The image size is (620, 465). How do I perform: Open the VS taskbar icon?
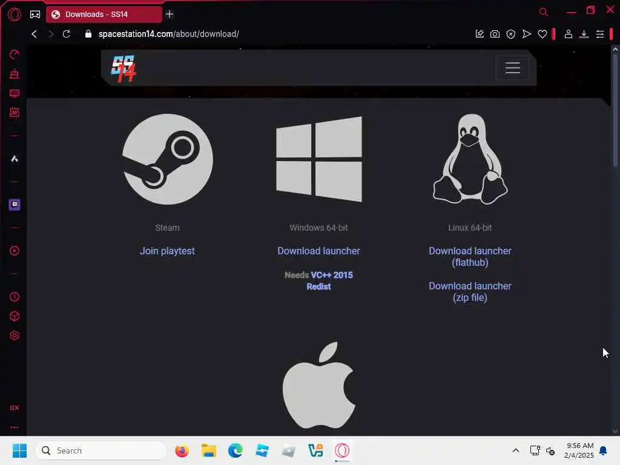click(315, 450)
